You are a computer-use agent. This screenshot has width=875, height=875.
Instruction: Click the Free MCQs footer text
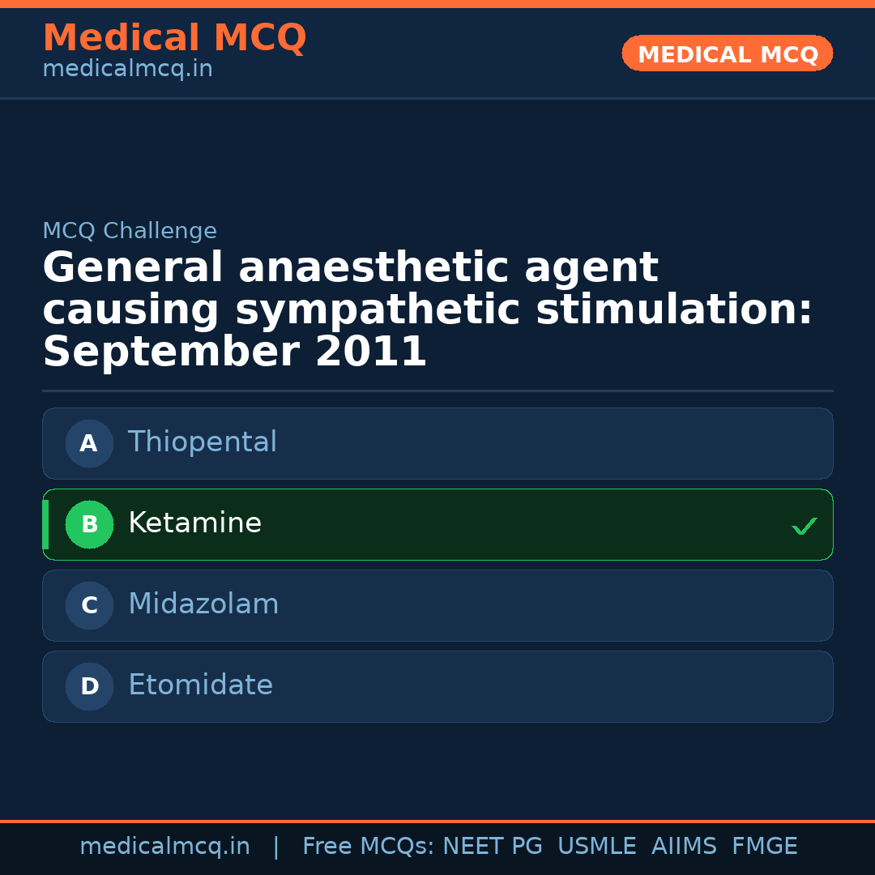[368, 847]
